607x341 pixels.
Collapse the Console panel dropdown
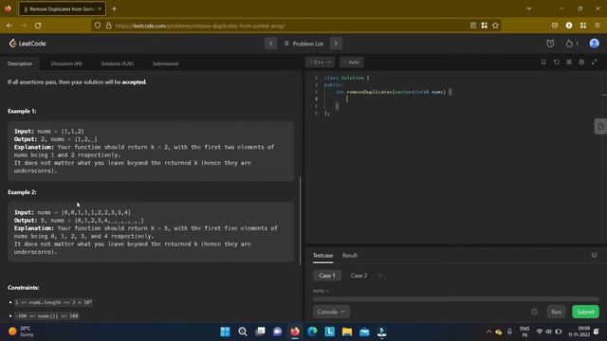[331, 312]
